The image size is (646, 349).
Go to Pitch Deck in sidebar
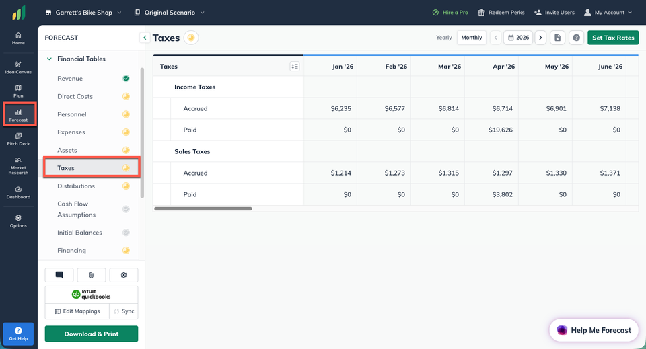tap(18, 139)
